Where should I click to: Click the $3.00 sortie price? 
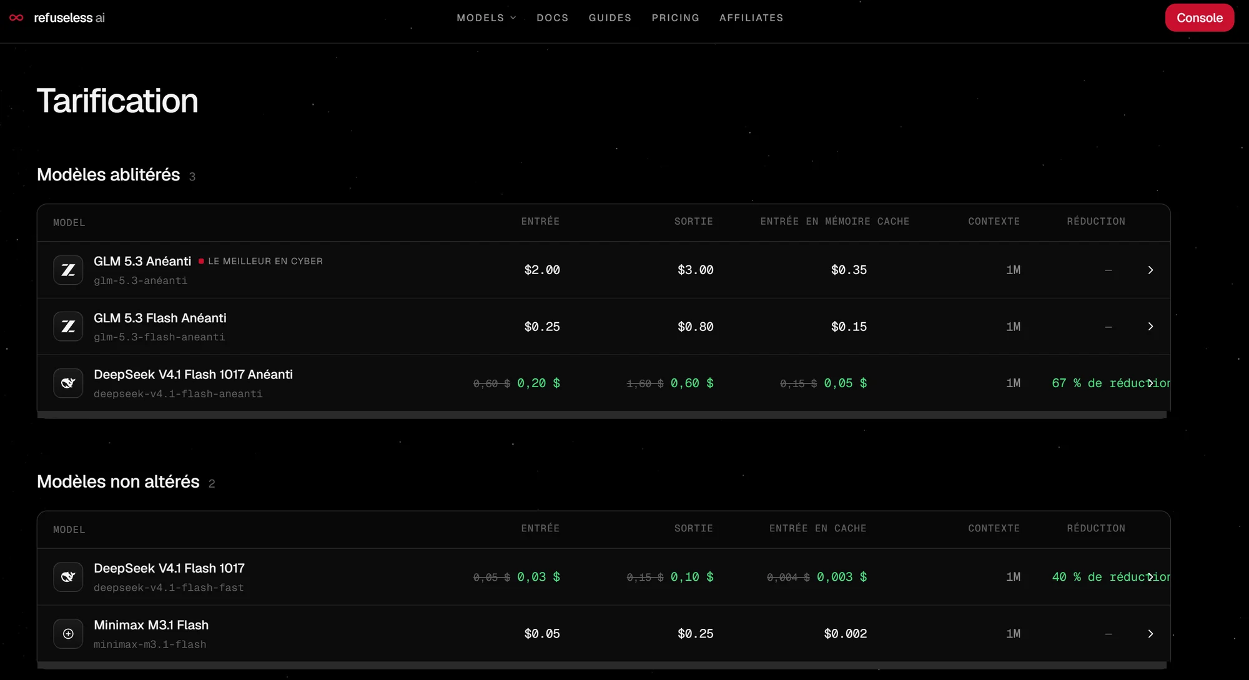(x=695, y=270)
